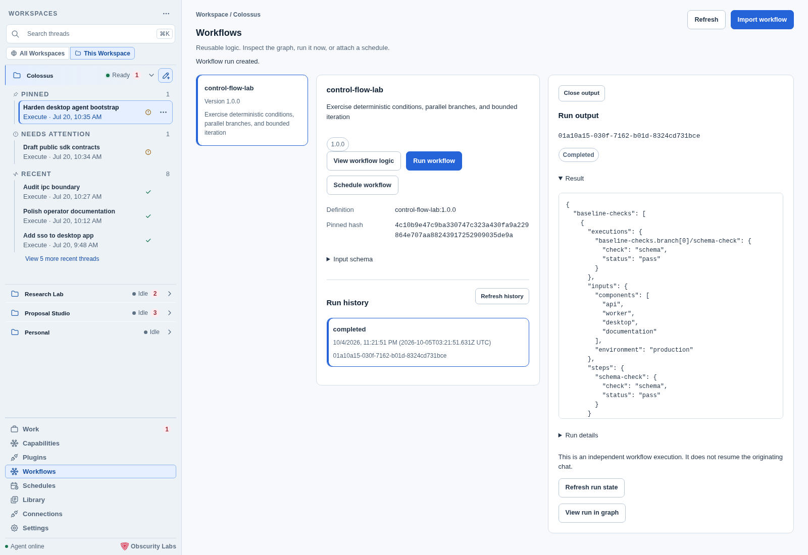
Task: Collapse the Result section
Action: (x=571, y=179)
